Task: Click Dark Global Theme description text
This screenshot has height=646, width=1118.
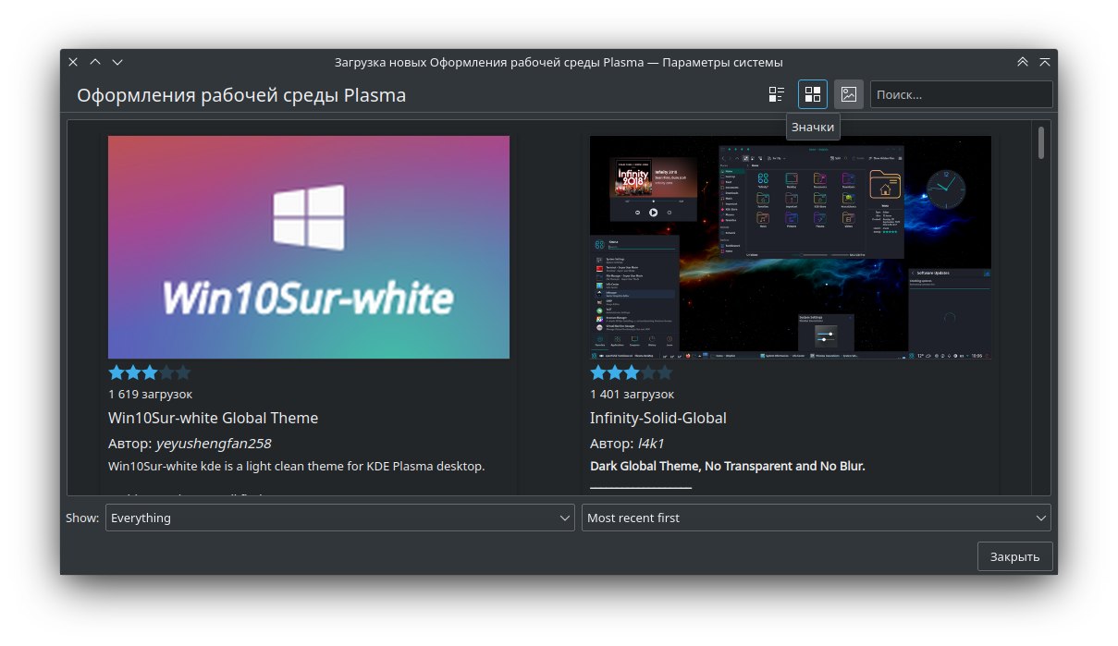Action: coord(727,466)
